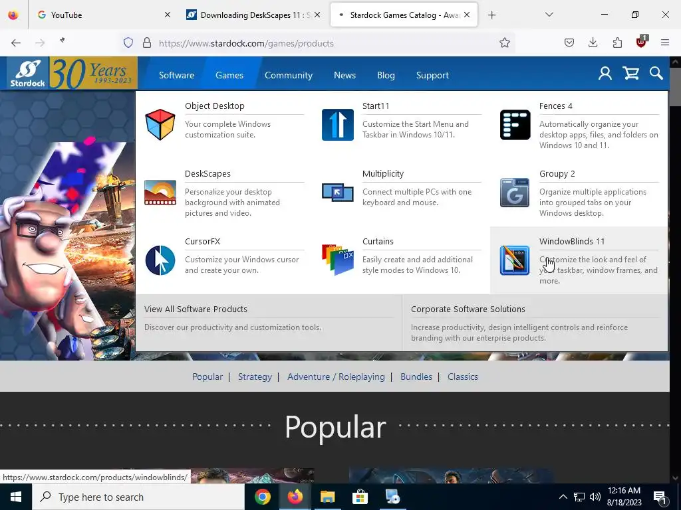Image resolution: width=681 pixels, height=510 pixels.
Task: Click the Multiplicity product title
Action: [x=383, y=174]
